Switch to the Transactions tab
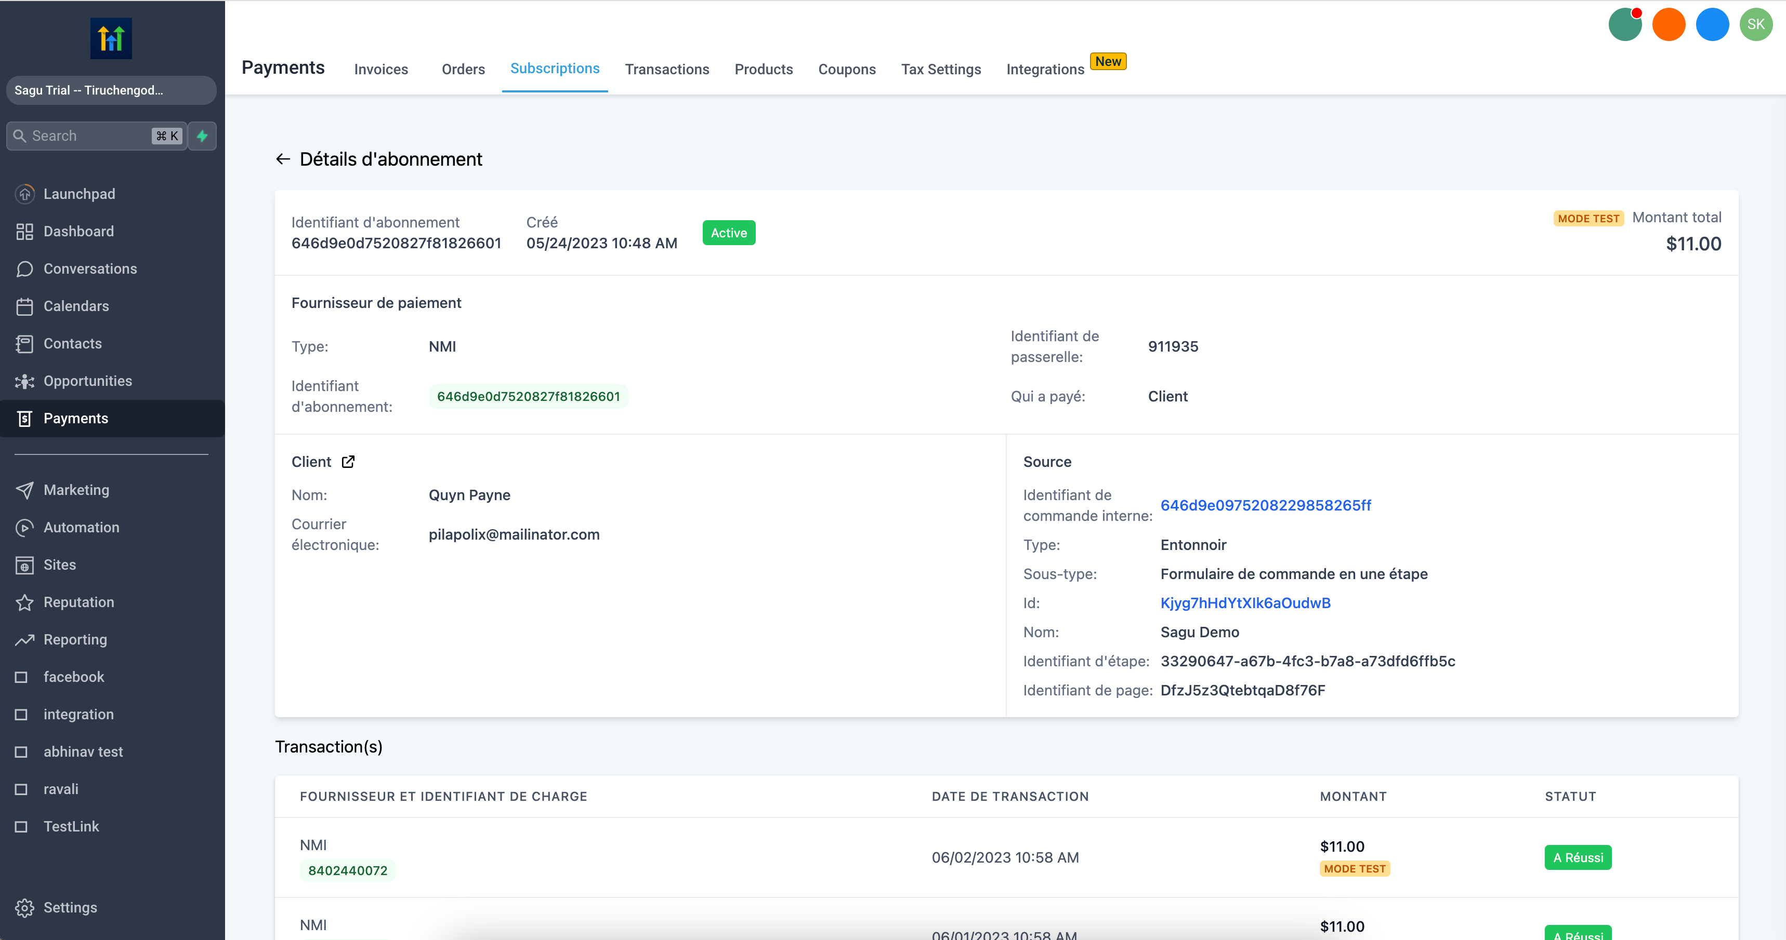Screen dimensions: 1786x940 click(666, 69)
